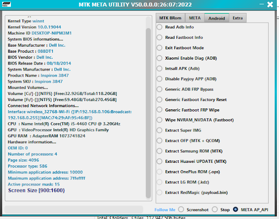
Task: Click the BIOS Vendor Dell Inc. line
Action: (30, 57)
